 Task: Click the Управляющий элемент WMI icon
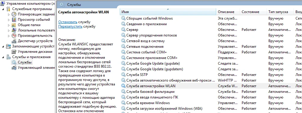pyautogui.click(x=14, y=68)
